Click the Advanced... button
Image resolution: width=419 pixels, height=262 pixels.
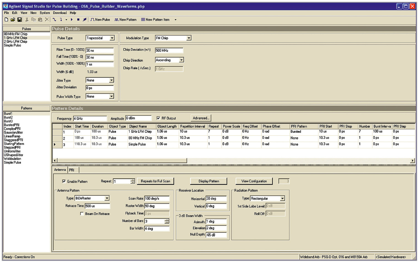tap(201, 118)
